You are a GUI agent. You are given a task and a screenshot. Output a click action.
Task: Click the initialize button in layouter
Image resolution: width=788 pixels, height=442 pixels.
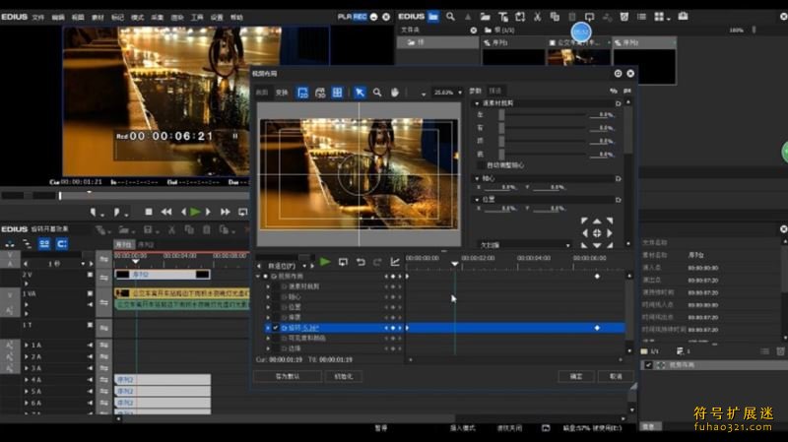tap(344, 376)
